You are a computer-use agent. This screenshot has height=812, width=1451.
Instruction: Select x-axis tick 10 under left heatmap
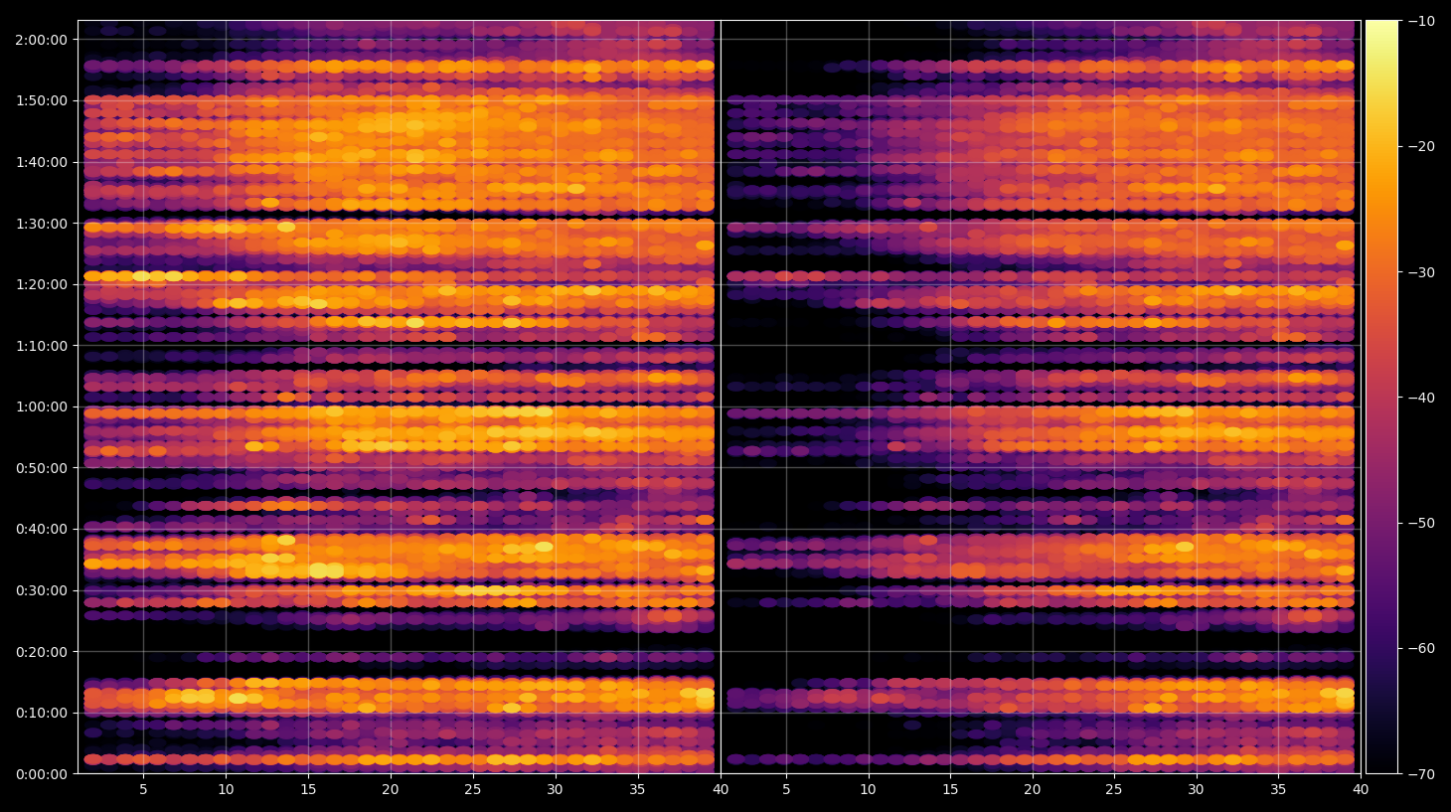pyautogui.click(x=226, y=790)
